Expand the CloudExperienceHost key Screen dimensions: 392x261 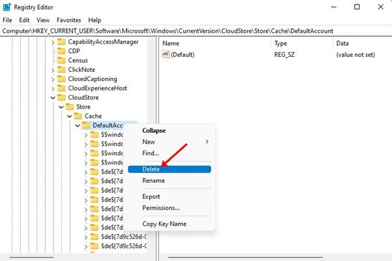53,89
